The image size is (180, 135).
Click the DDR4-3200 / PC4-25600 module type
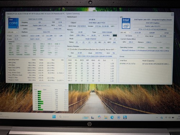[x=95, y=56]
